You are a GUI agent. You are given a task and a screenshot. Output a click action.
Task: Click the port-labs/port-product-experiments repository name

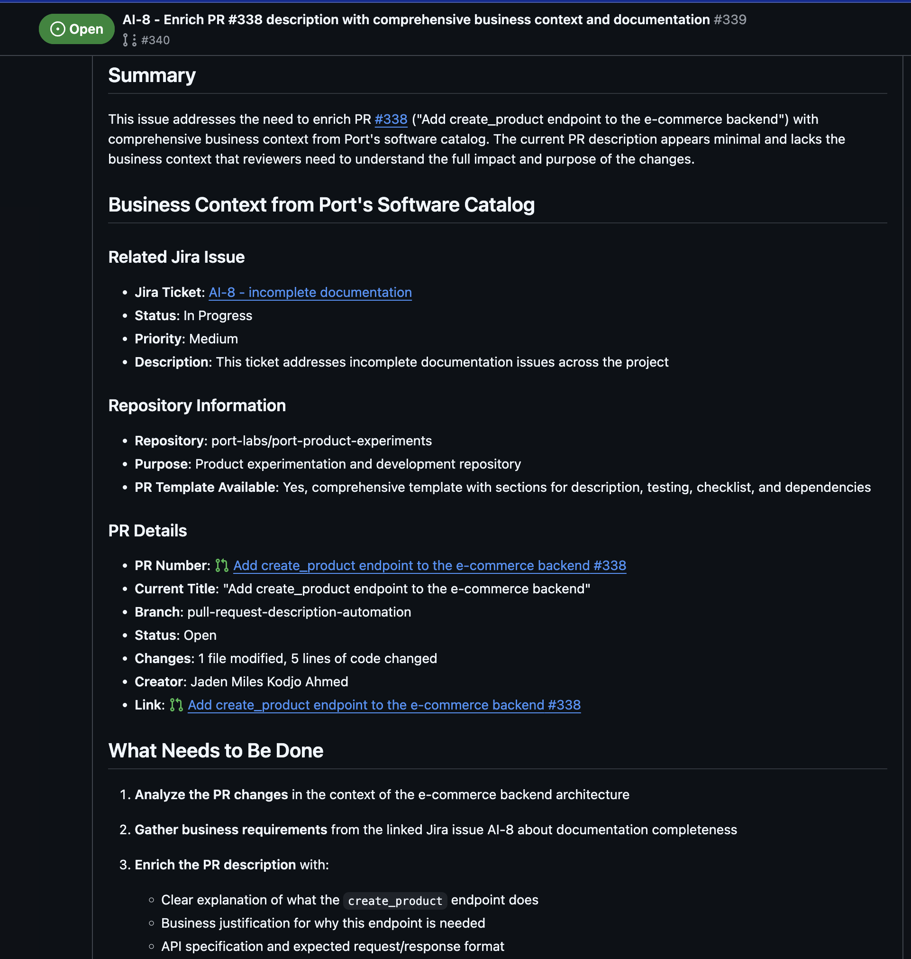(x=321, y=441)
